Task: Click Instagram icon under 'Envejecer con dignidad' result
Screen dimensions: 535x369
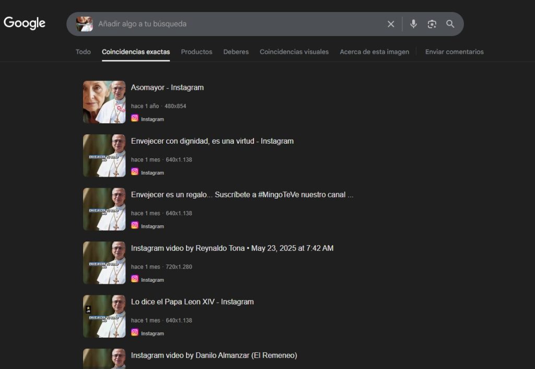Action: (x=135, y=171)
